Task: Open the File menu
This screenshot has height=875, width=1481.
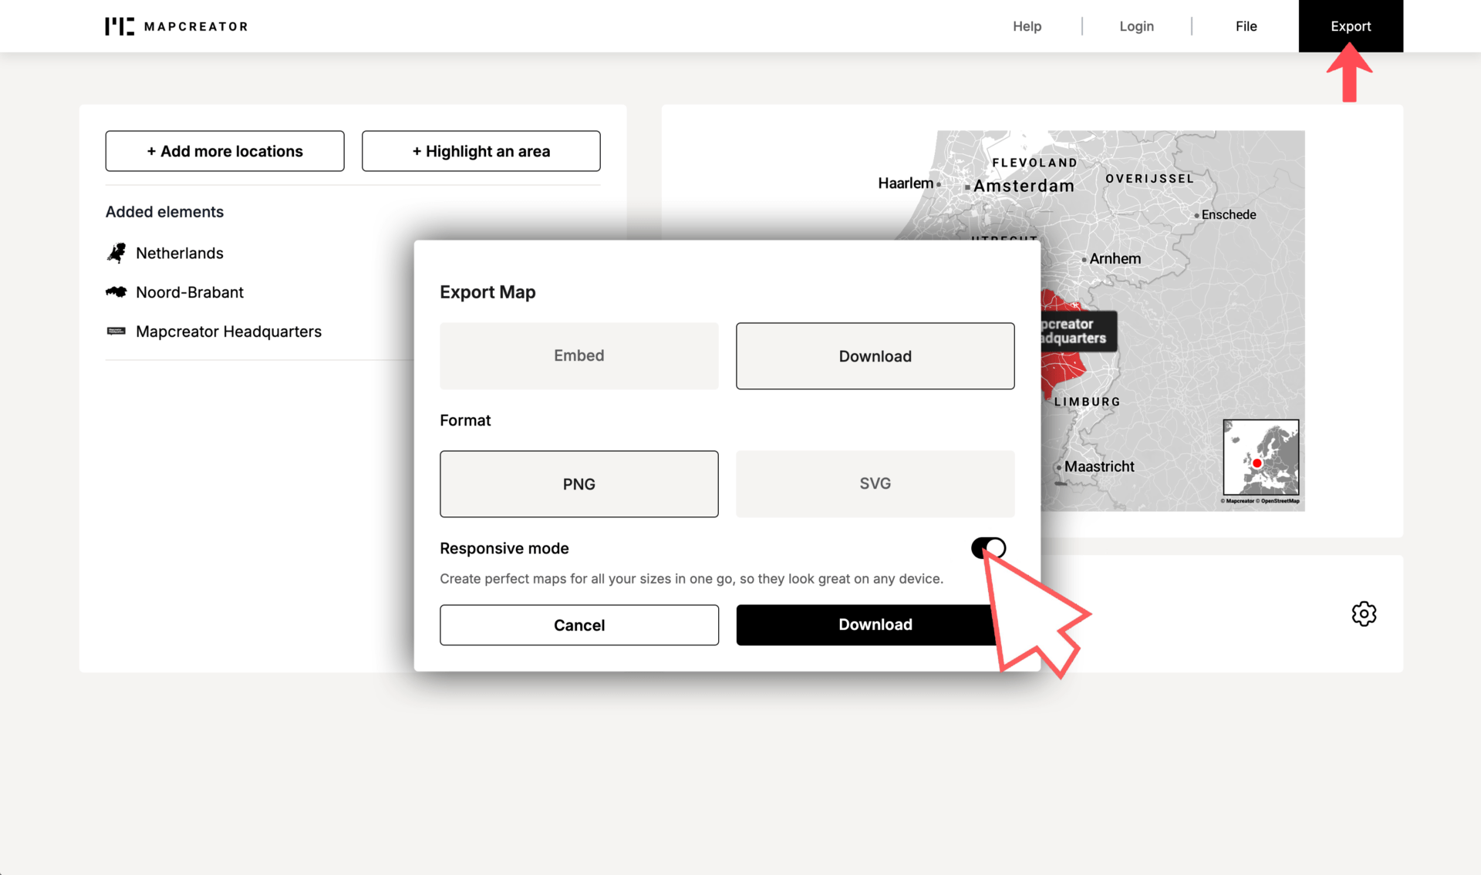Action: tap(1246, 25)
